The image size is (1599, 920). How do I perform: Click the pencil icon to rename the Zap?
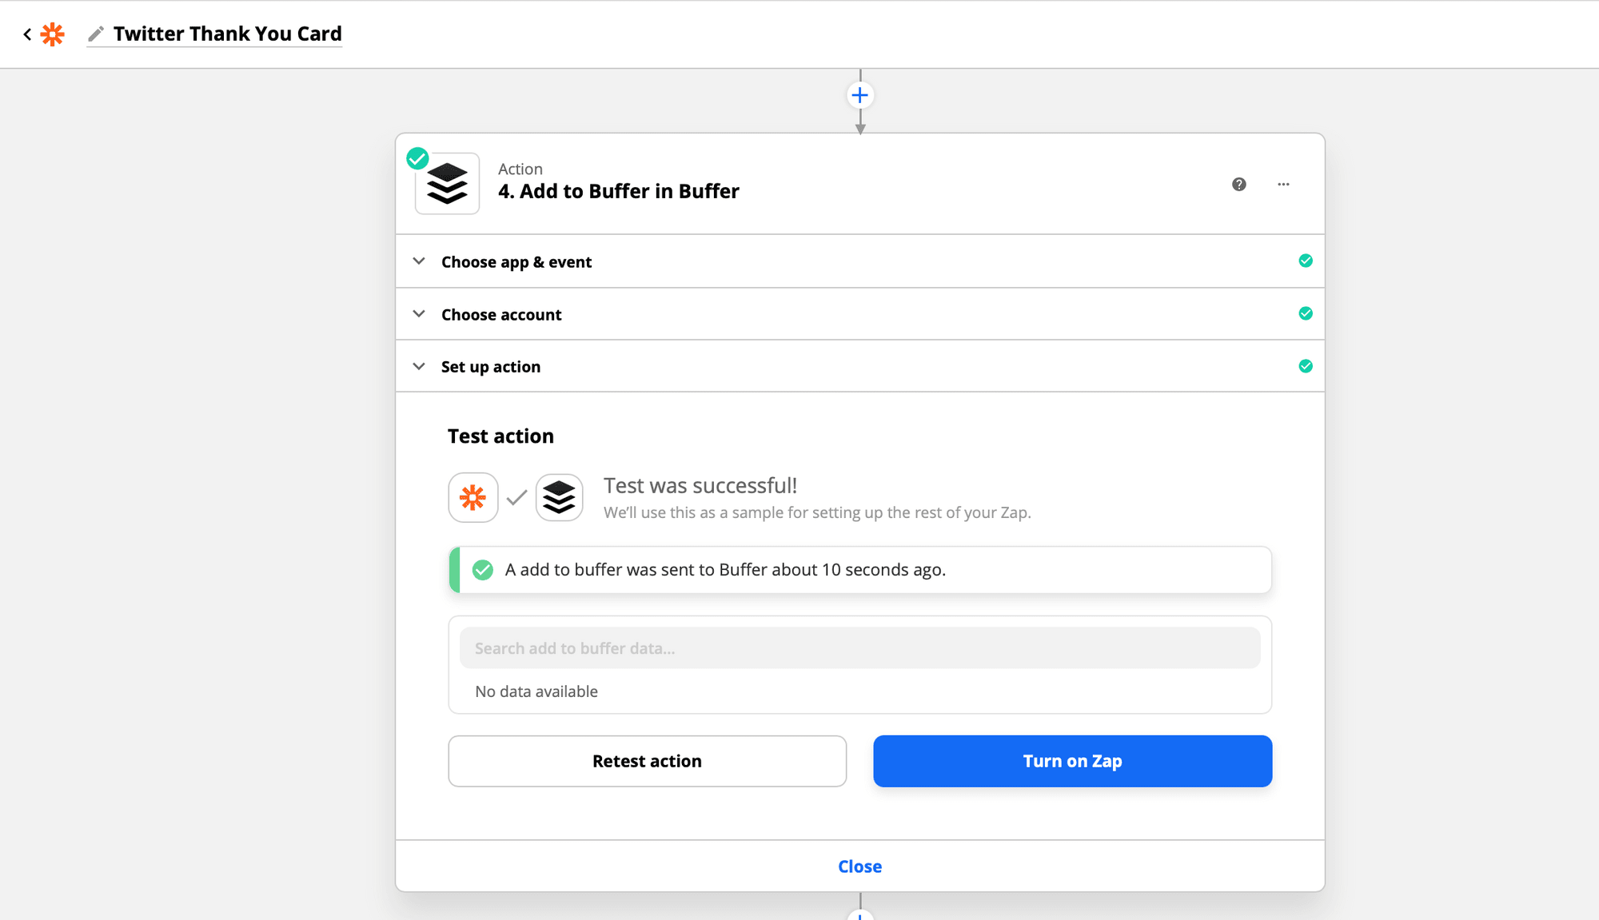click(x=96, y=34)
